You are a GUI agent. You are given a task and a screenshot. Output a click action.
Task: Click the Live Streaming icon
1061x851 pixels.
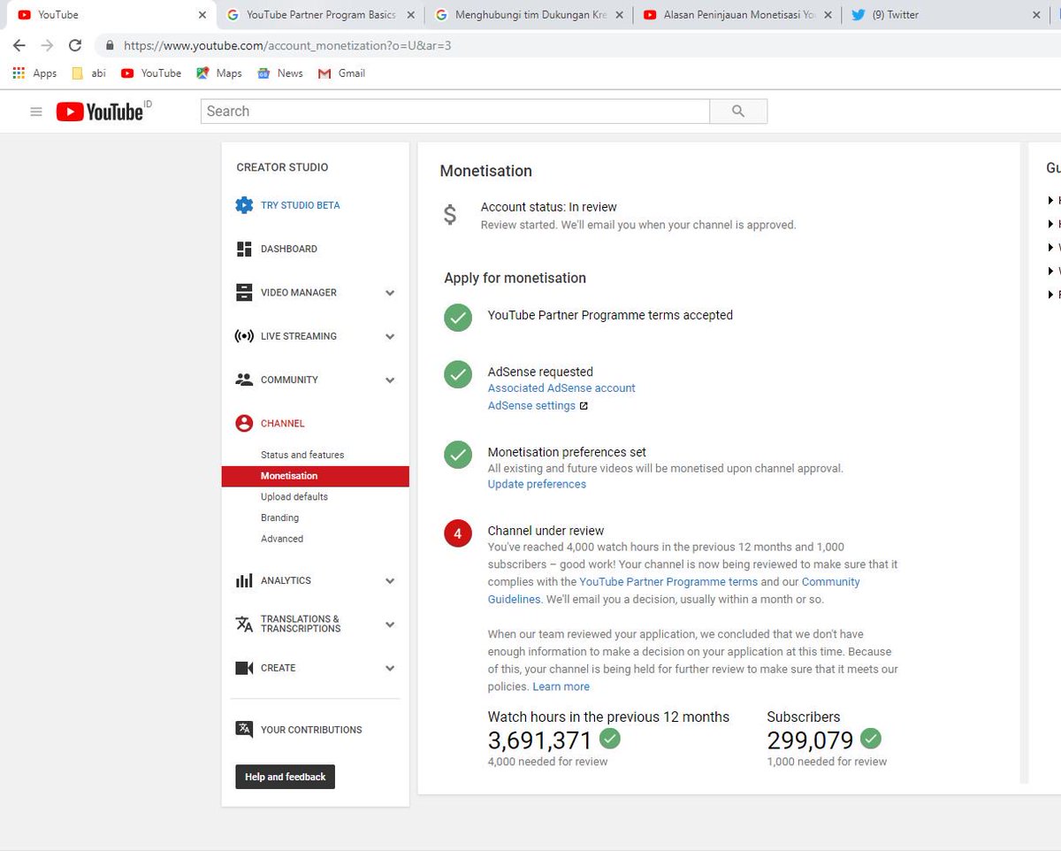pos(244,336)
